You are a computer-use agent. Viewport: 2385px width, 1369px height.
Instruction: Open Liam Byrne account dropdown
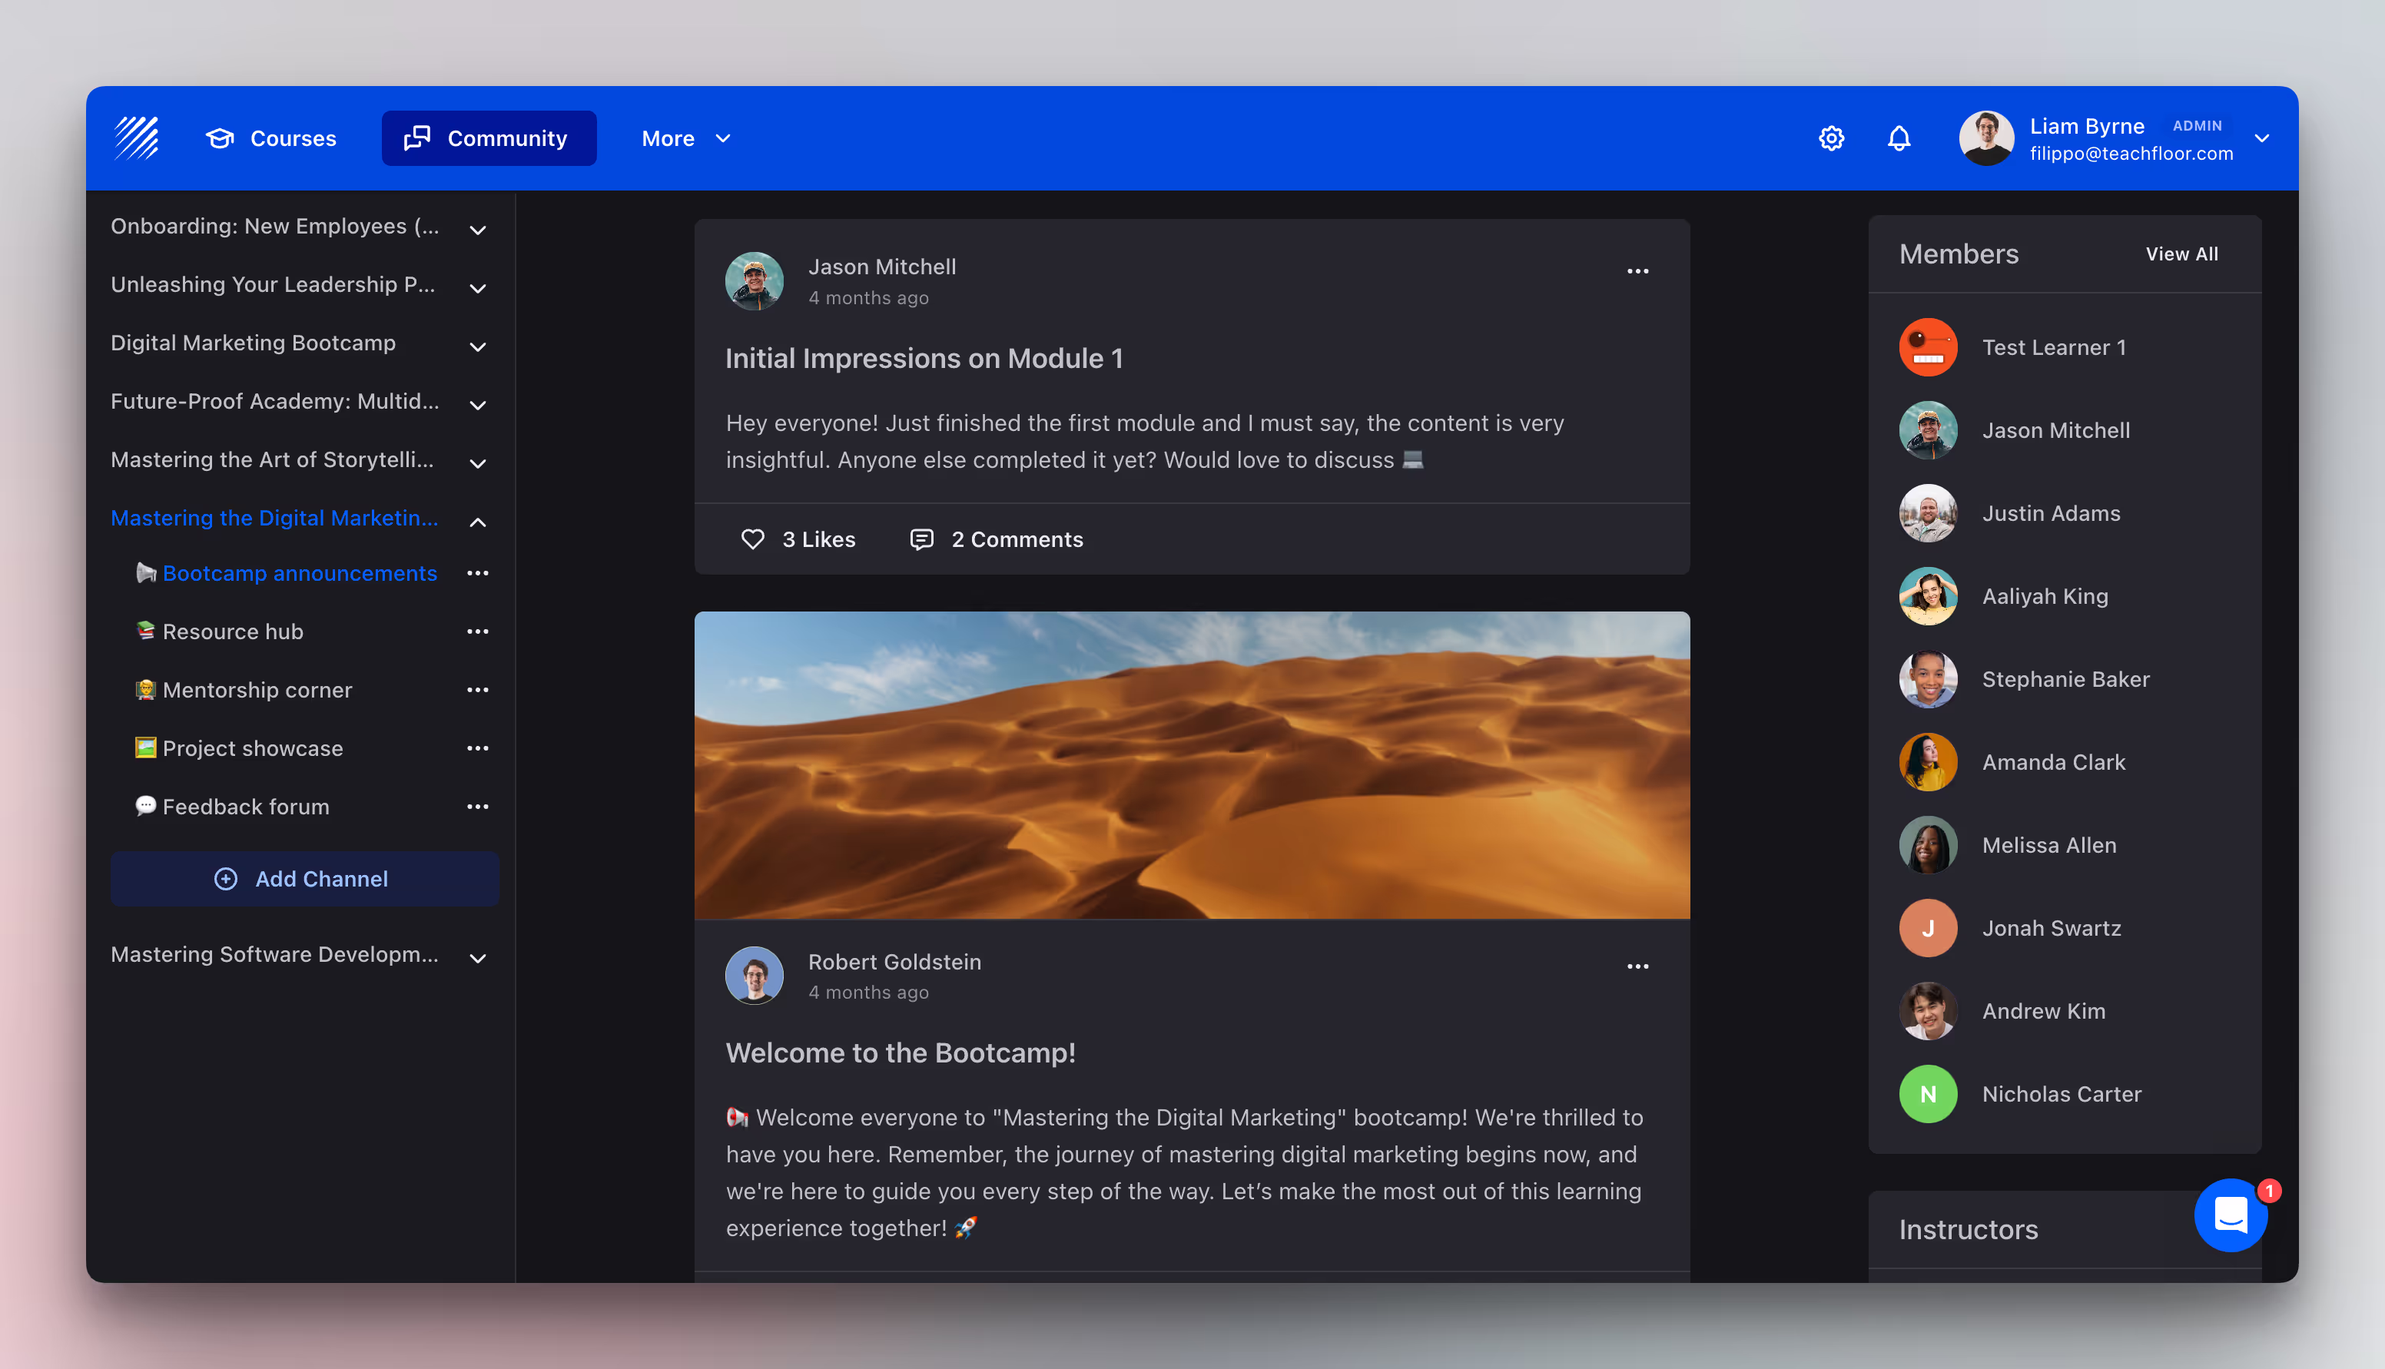click(x=2261, y=138)
